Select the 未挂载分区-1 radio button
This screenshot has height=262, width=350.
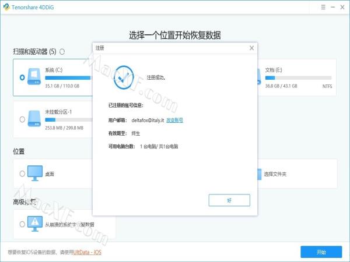[22, 119]
